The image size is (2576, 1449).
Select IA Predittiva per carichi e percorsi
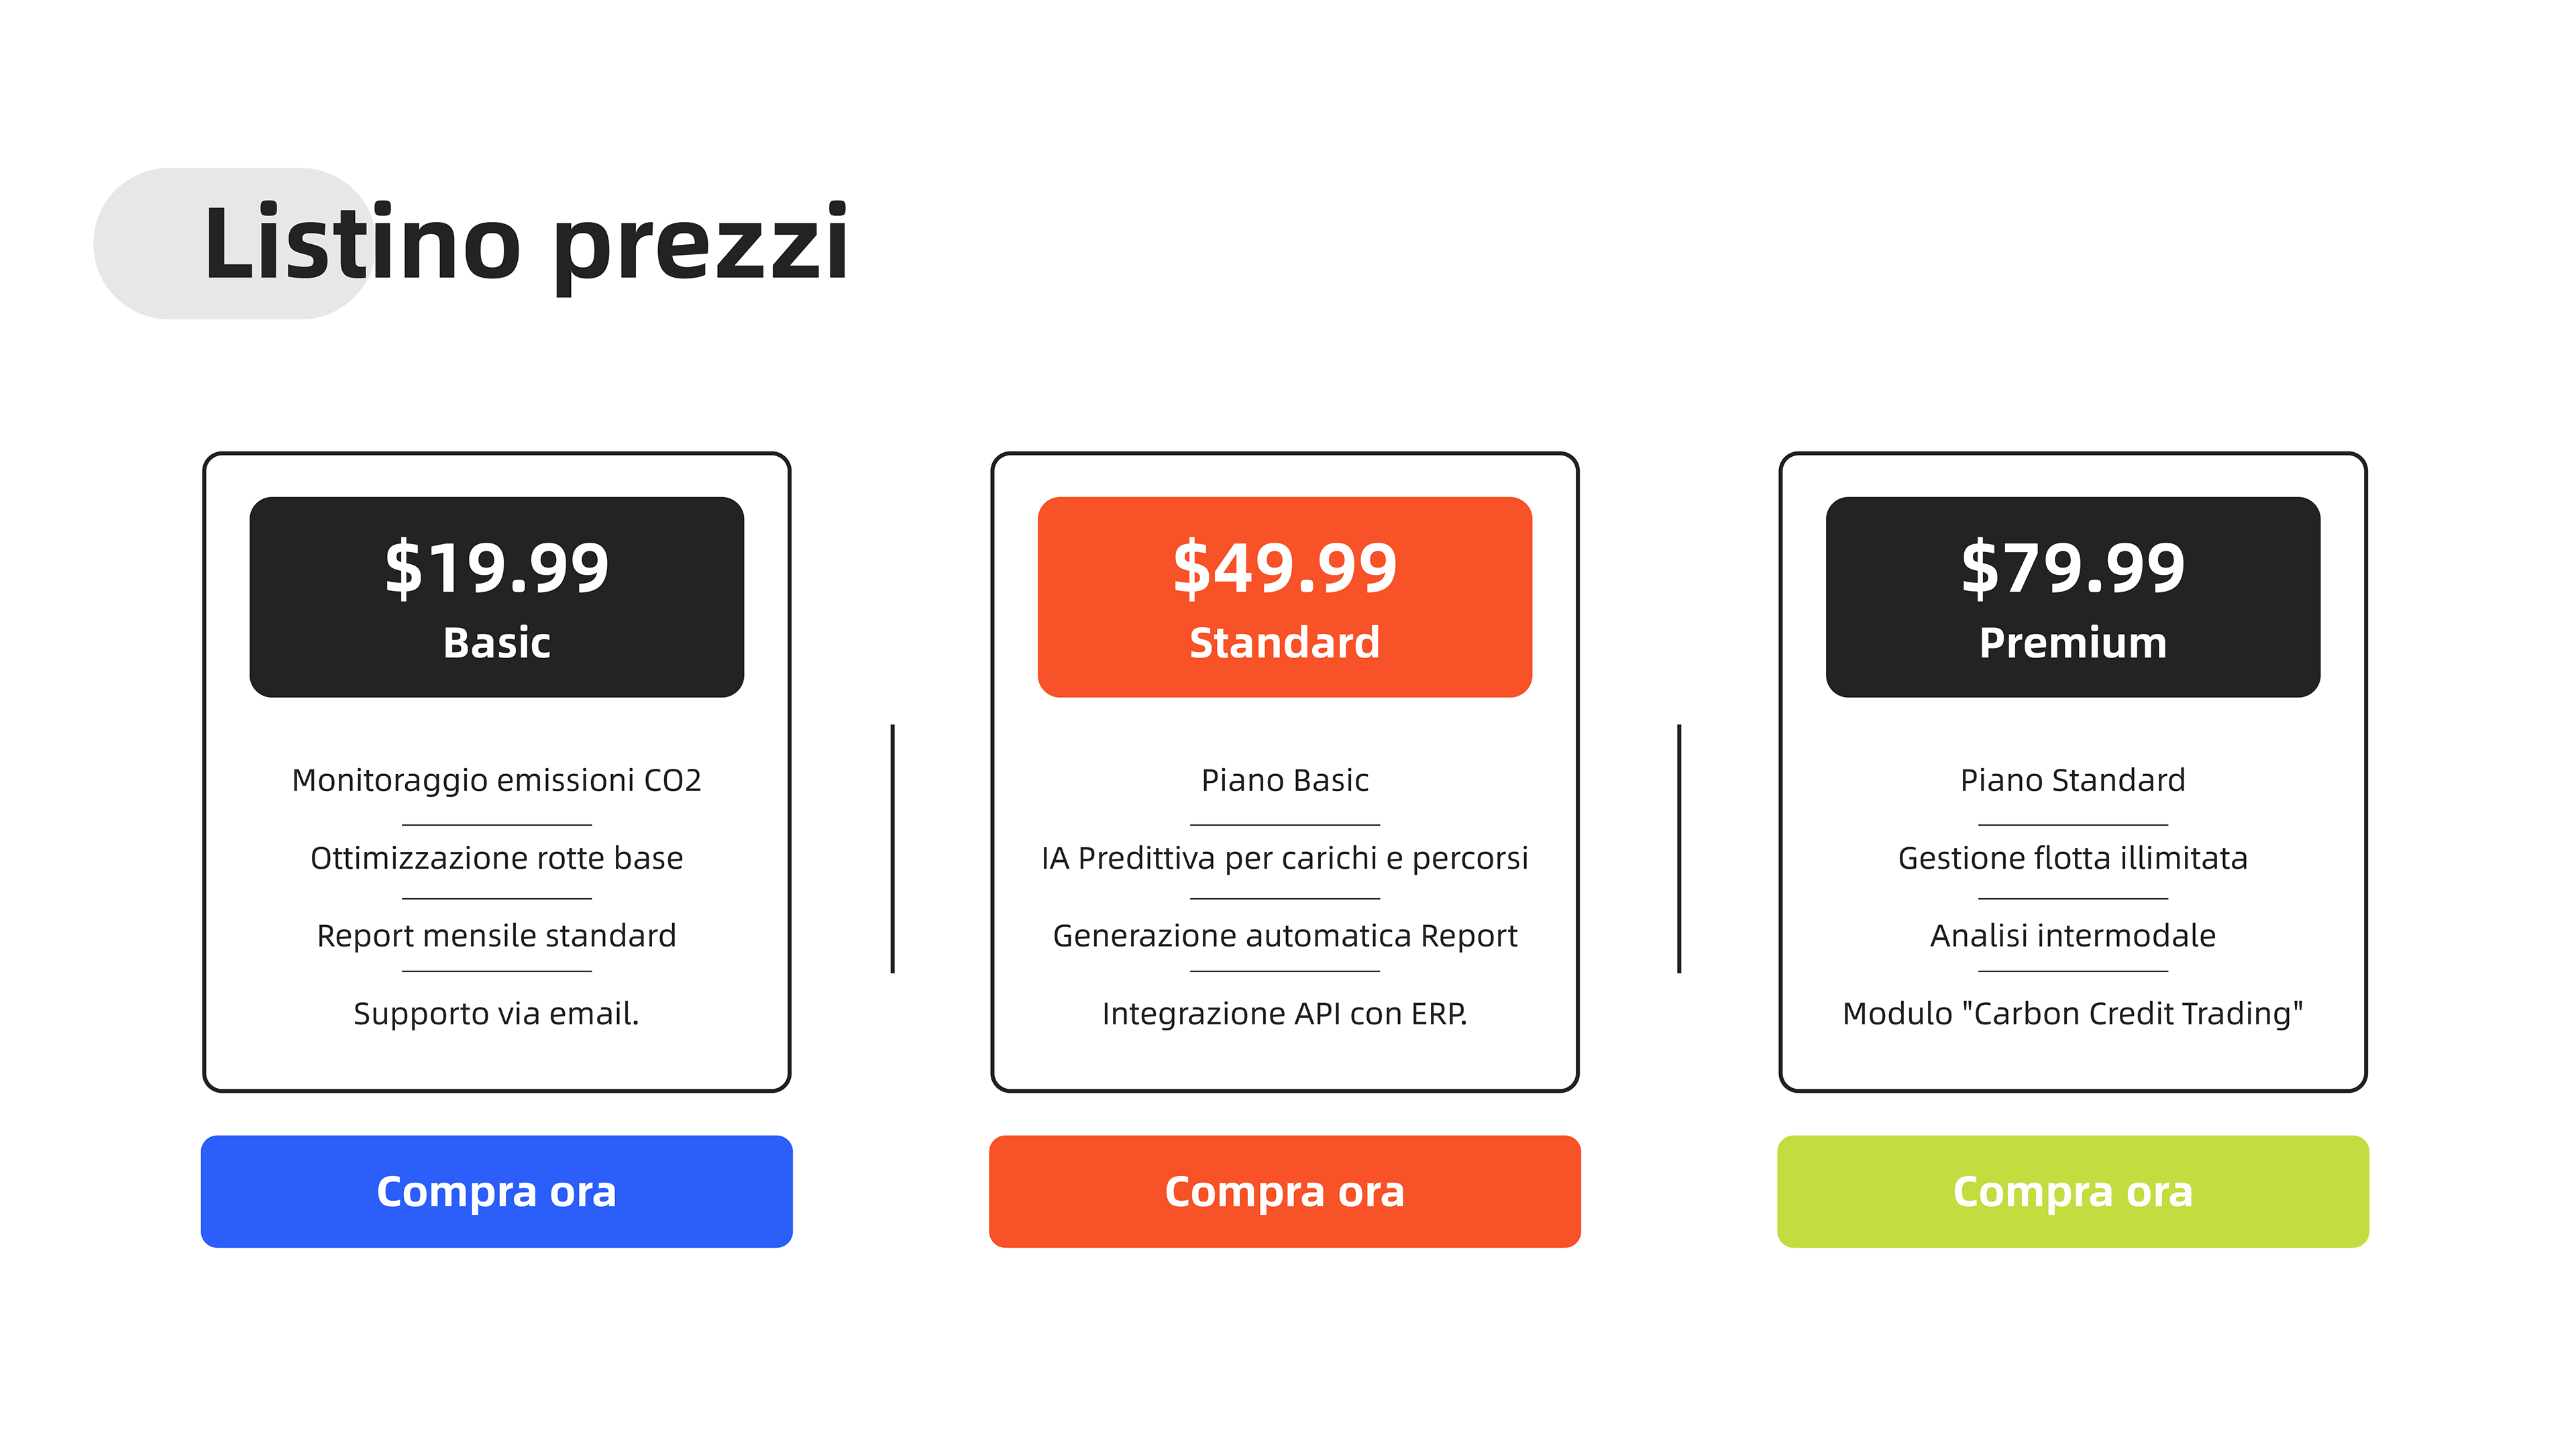(x=1284, y=858)
